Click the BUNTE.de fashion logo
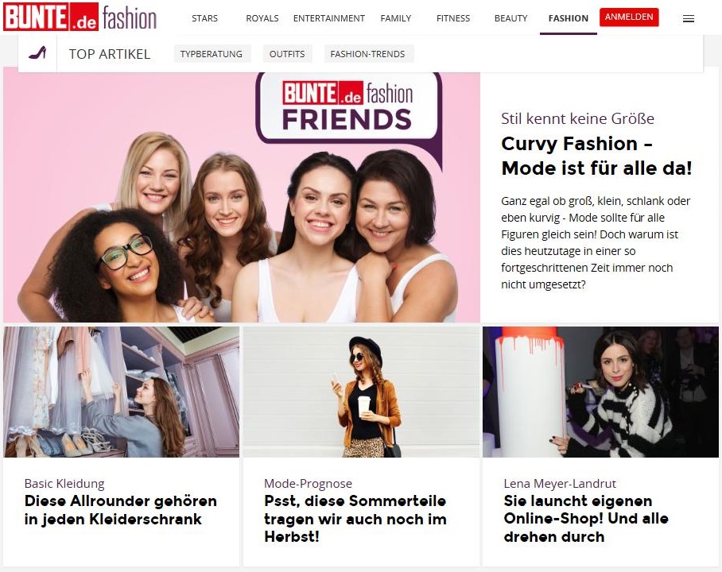This screenshot has width=722, height=572. click(80, 17)
